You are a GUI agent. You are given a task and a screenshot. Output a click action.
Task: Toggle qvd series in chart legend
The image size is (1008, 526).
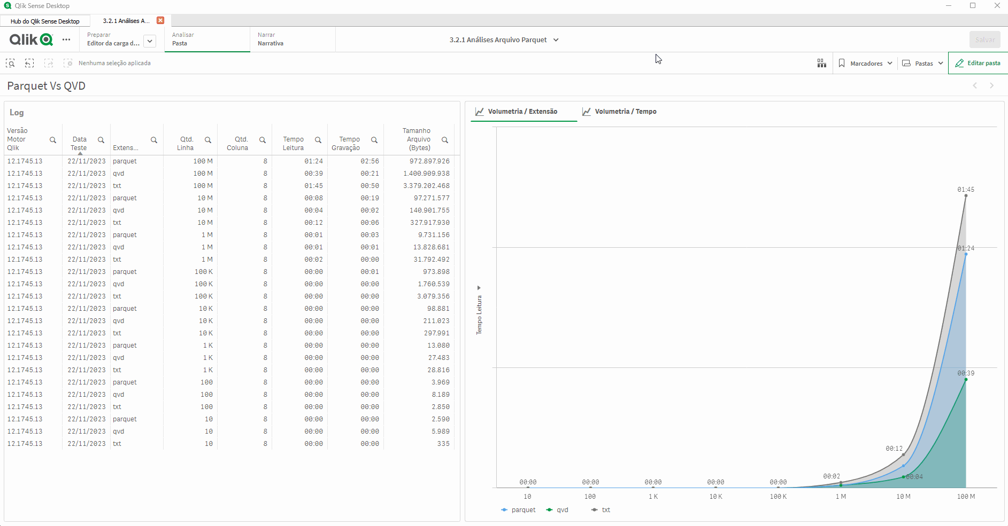click(557, 510)
